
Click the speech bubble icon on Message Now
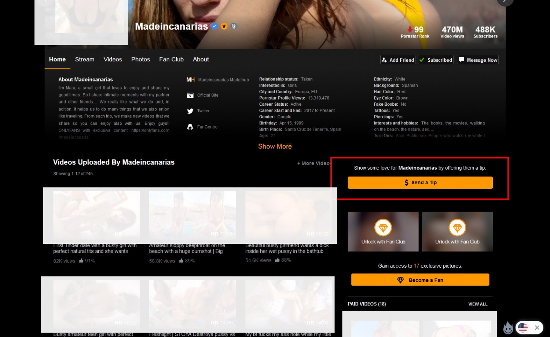(461, 60)
